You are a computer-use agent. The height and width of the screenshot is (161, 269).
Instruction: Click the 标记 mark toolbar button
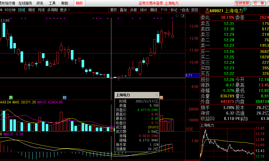pyautogui.click(x=174, y=10)
